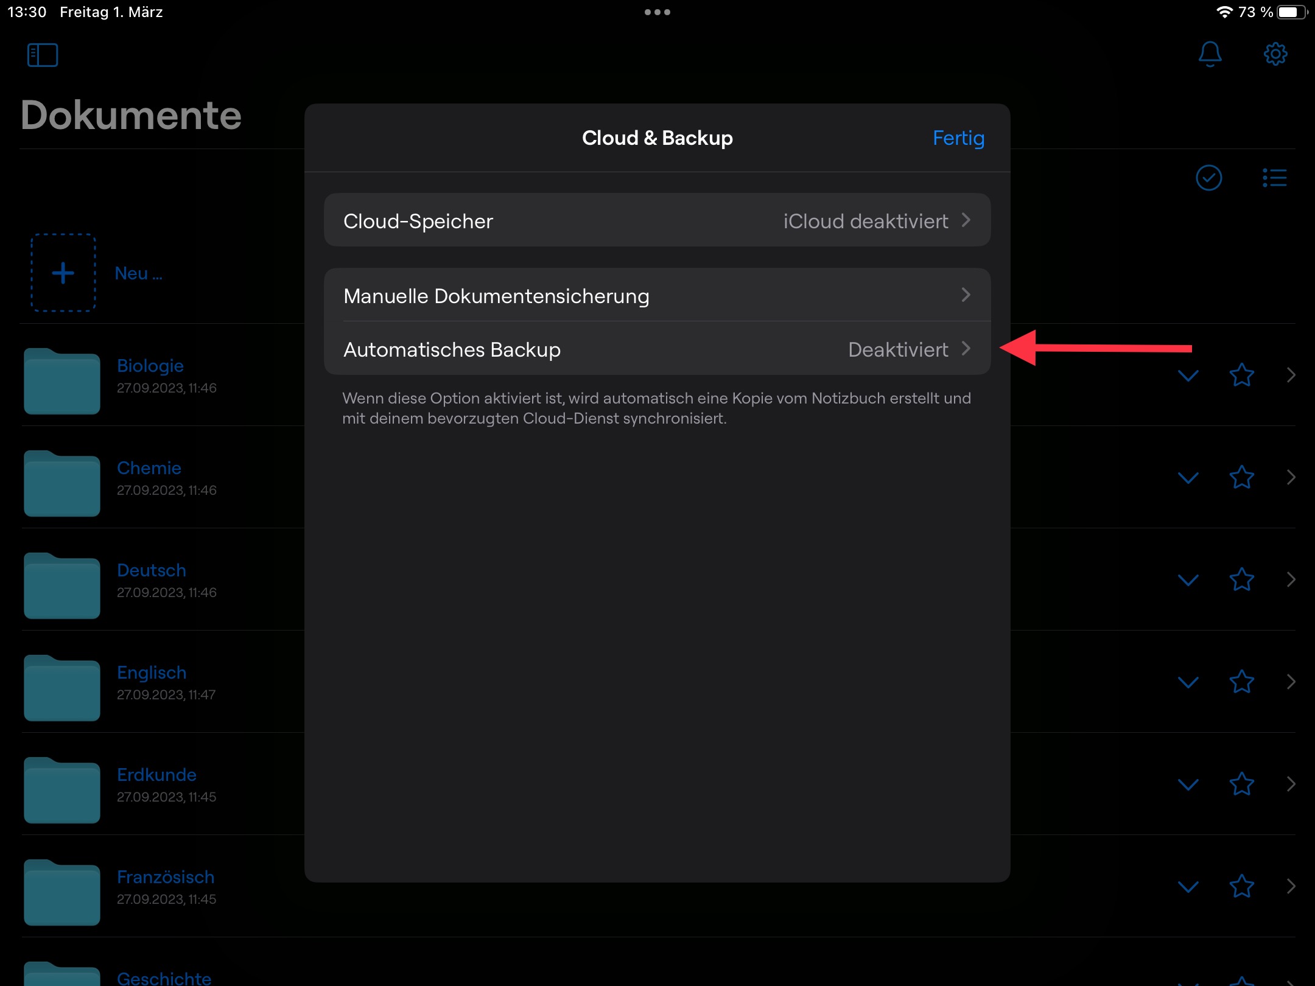Toggle favorite star for Deutsch folder
1315x986 pixels.
(x=1241, y=579)
